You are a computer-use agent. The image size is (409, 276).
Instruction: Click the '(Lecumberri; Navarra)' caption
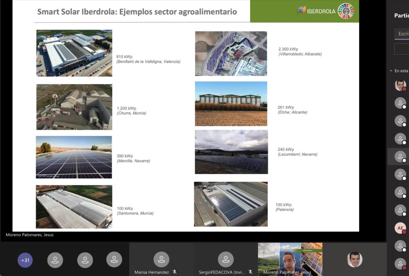click(297, 154)
